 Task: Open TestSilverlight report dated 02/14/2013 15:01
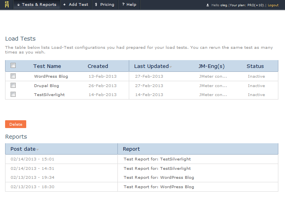(157, 159)
